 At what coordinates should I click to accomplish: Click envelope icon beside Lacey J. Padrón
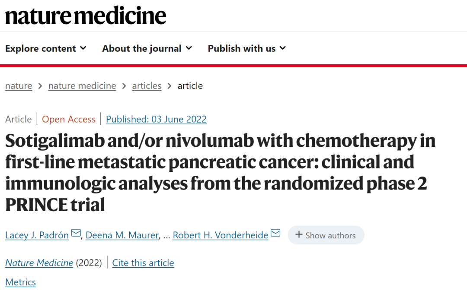pyautogui.click(x=76, y=234)
